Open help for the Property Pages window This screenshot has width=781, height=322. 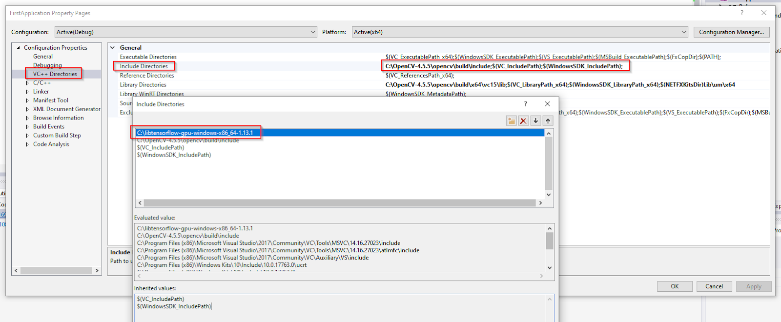coord(742,13)
